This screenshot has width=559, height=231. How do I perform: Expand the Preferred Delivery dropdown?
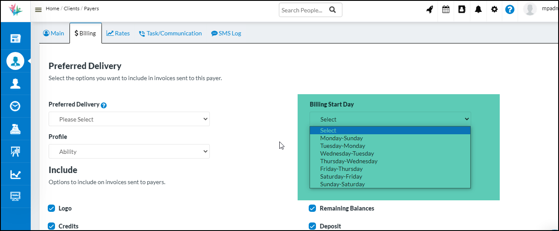click(x=129, y=119)
